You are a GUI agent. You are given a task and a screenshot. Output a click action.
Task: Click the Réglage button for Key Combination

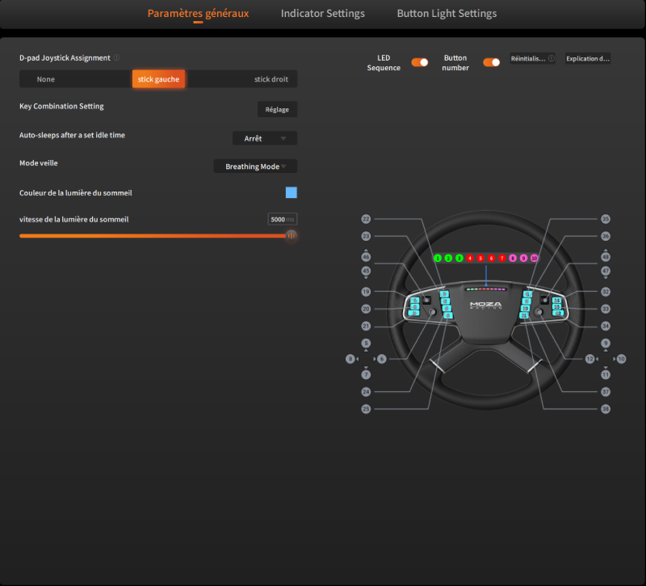point(277,109)
